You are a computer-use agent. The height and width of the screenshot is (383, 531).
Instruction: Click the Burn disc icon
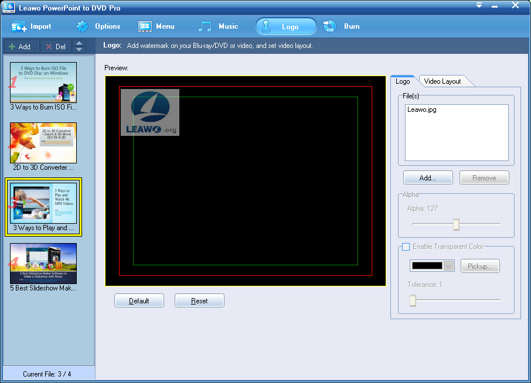(330, 26)
